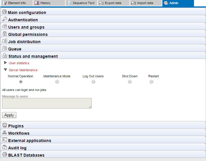Expand the BLAST Databases section

(x=103, y=155)
